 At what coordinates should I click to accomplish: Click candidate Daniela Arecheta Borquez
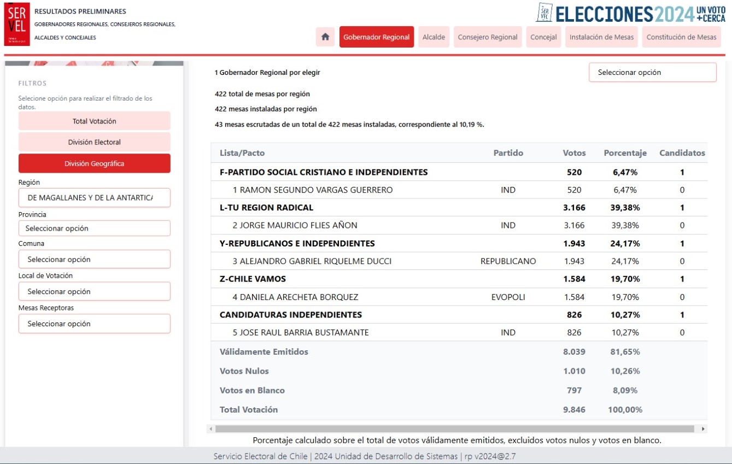296,297
